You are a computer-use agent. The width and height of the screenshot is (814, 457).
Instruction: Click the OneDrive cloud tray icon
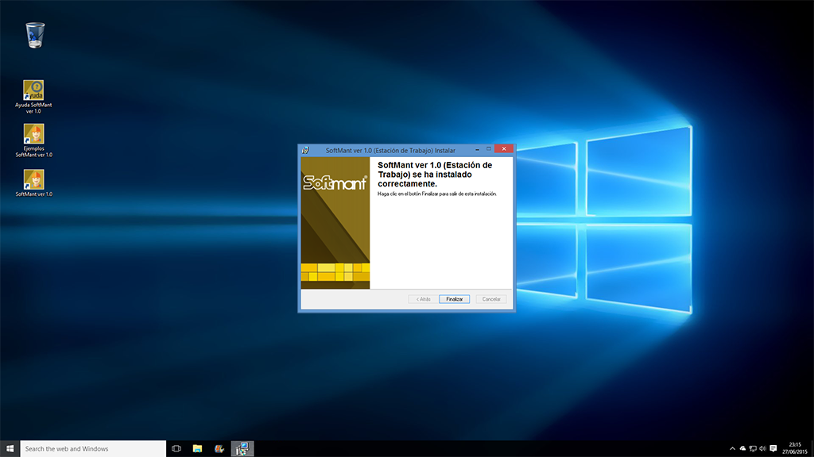point(742,448)
